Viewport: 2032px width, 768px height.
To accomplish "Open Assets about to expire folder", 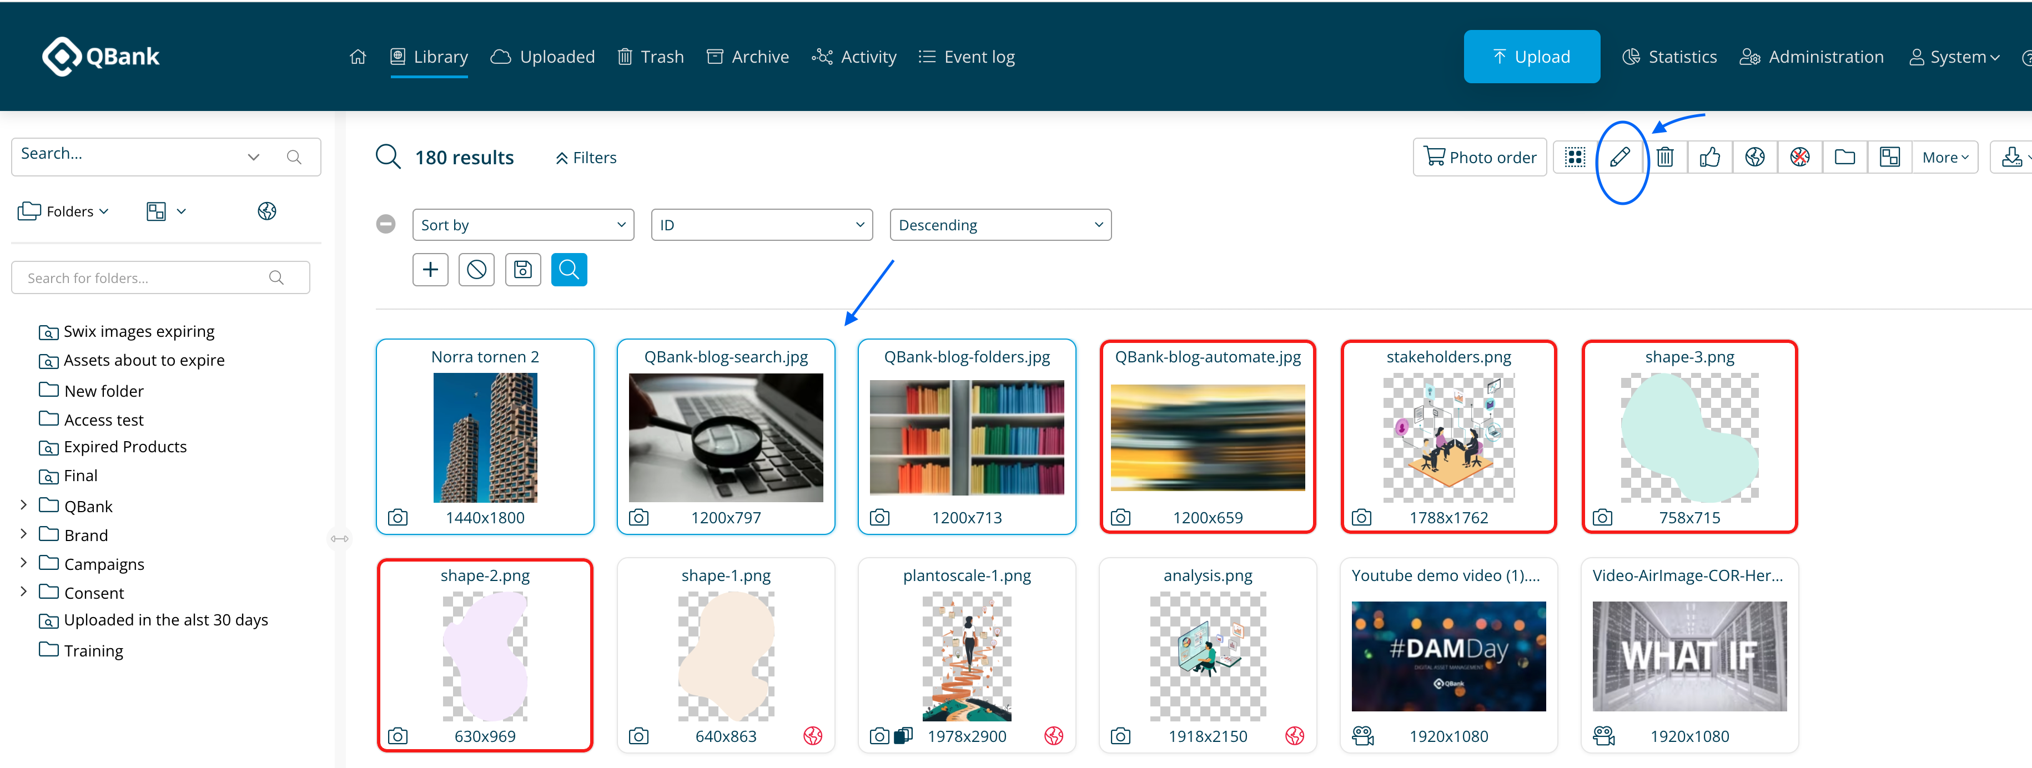I will pos(132,360).
